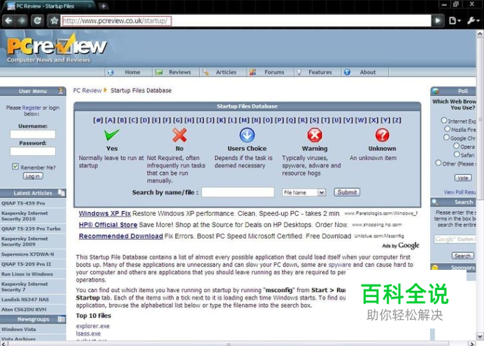Select the Mozilla Firefox poll option

(447, 129)
